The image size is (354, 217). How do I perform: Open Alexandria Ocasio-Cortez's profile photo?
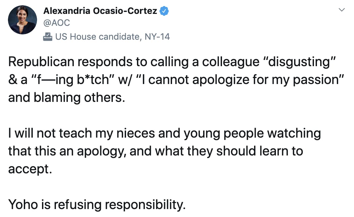click(22, 20)
